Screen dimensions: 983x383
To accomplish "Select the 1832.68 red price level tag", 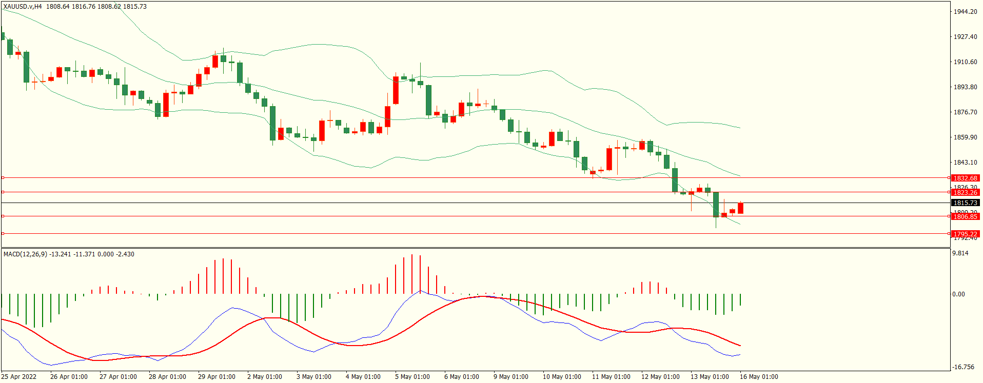I will pos(965,178).
